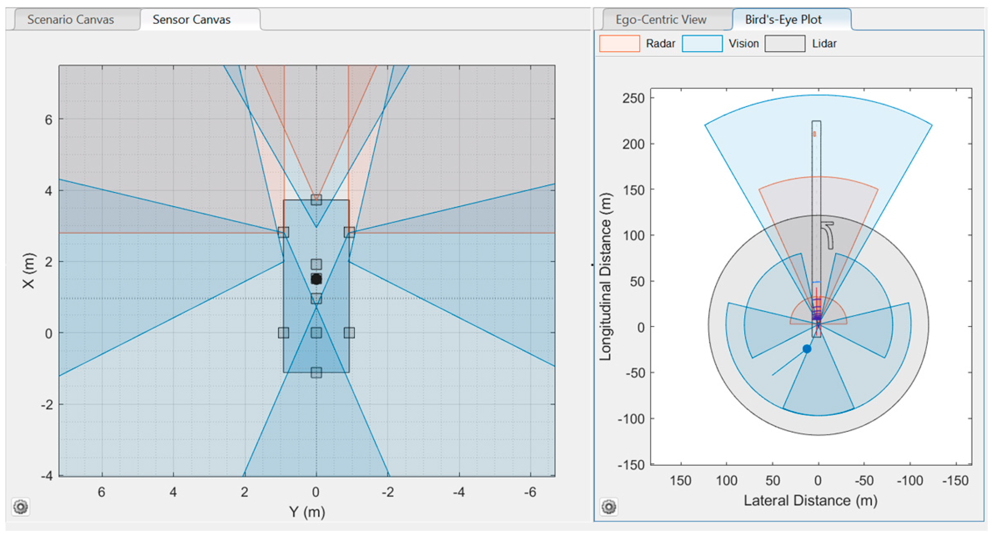996x537 pixels.
Task: Click the Vision legend color swatch
Action: (702, 43)
